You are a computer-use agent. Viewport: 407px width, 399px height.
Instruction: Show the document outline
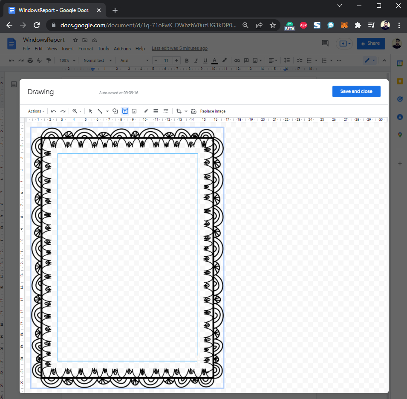[x=14, y=84]
